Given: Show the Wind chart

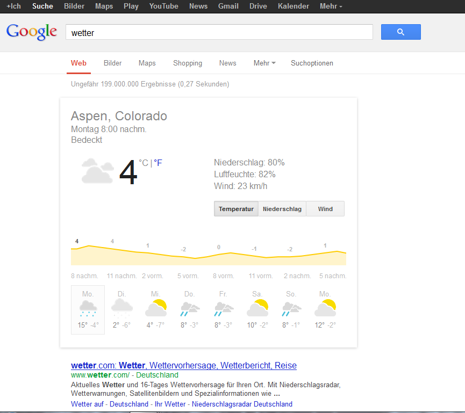Looking at the screenshot, I should pyautogui.click(x=325, y=209).
